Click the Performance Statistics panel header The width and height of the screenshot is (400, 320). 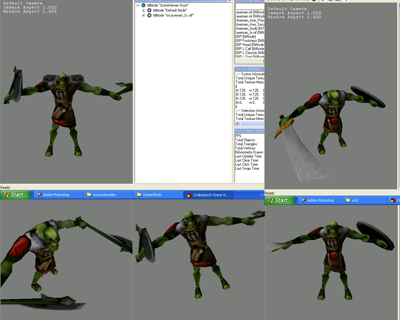click(249, 131)
